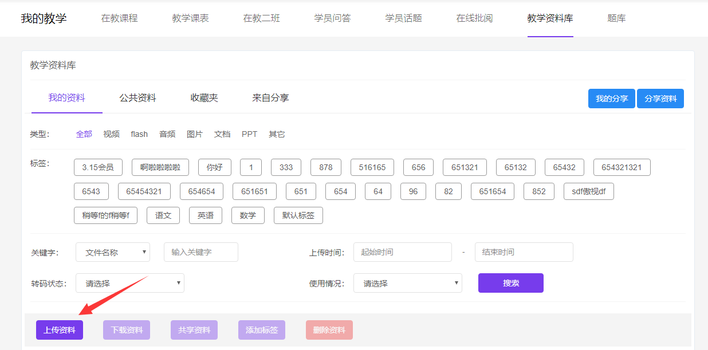The image size is (708, 350).
Task: Switch to the 公共资料 tab
Action: 137,98
